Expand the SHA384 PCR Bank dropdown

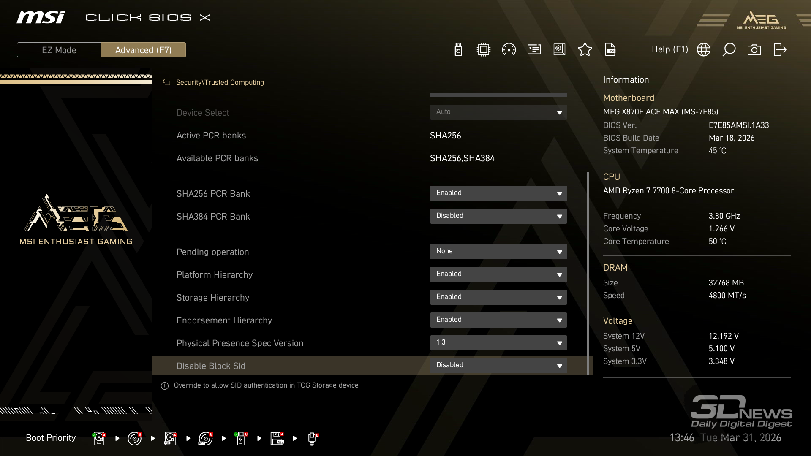pos(498,216)
